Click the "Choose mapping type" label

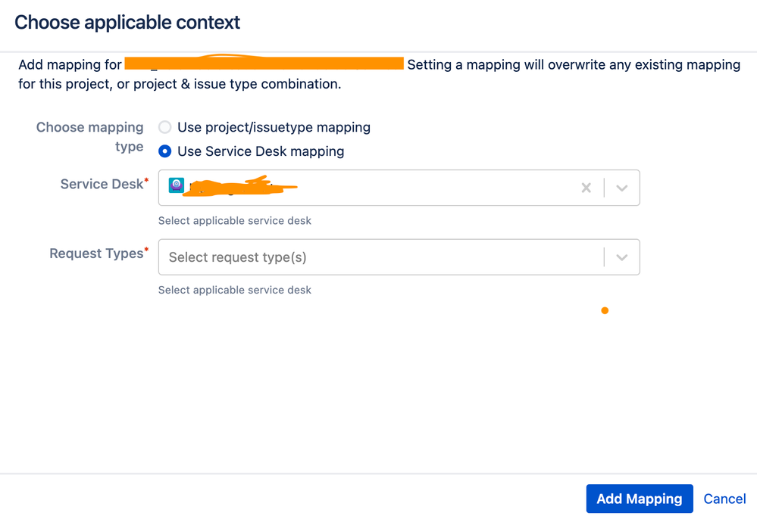[90, 136]
